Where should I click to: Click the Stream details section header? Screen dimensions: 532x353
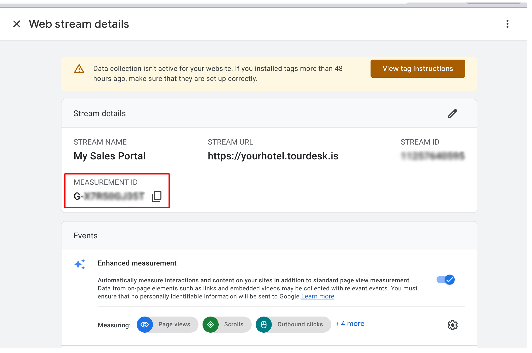(x=99, y=113)
